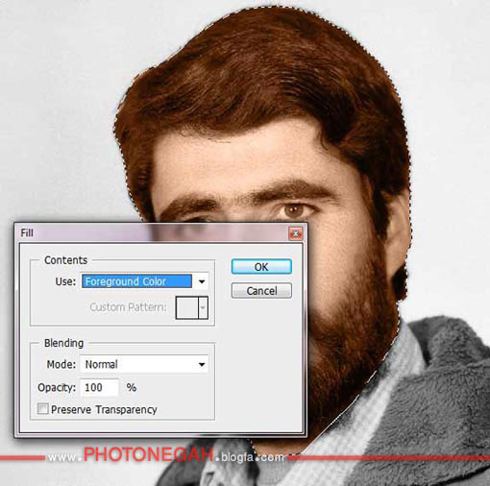The height and width of the screenshot is (486, 490).
Task: Click the Custom Pattern swatch preview
Action: click(x=187, y=307)
